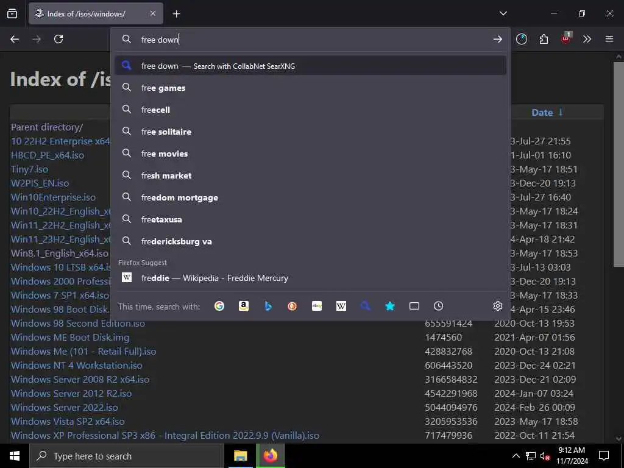Image resolution: width=624 pixels, height=468 pixels.
Task: Open search settings gear icon
Action: click(497, 306)
